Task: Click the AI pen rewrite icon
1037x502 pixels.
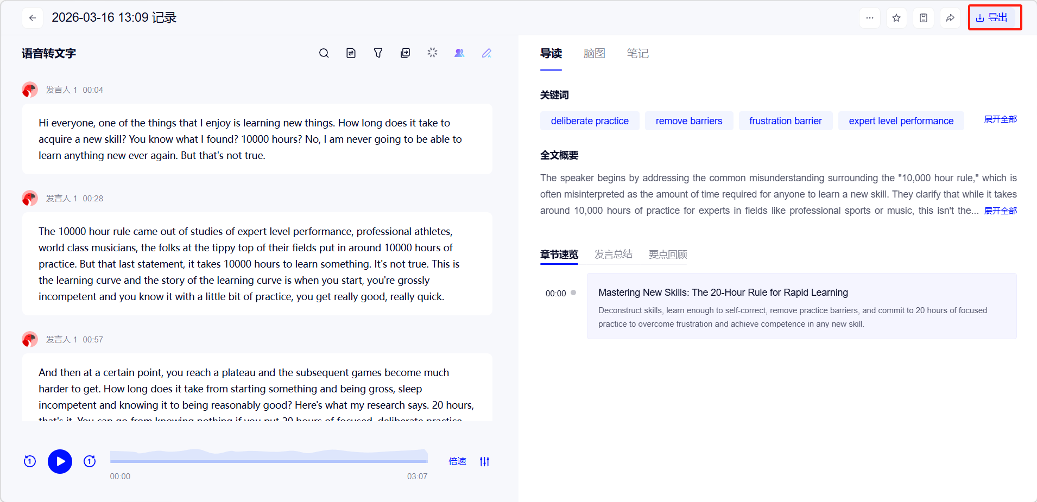Action: [486, 53]
